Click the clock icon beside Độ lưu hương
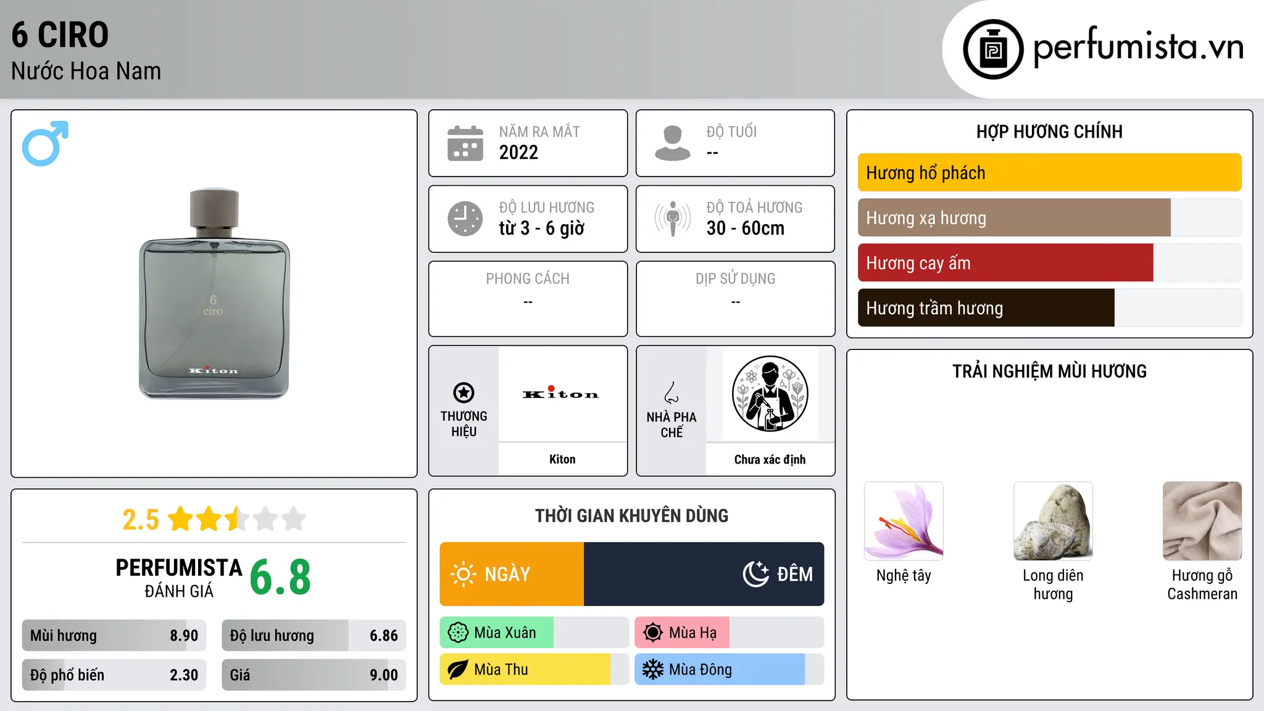Image resolution: width=1264 pixels, height=711 pixels. [x=465, y=218]
